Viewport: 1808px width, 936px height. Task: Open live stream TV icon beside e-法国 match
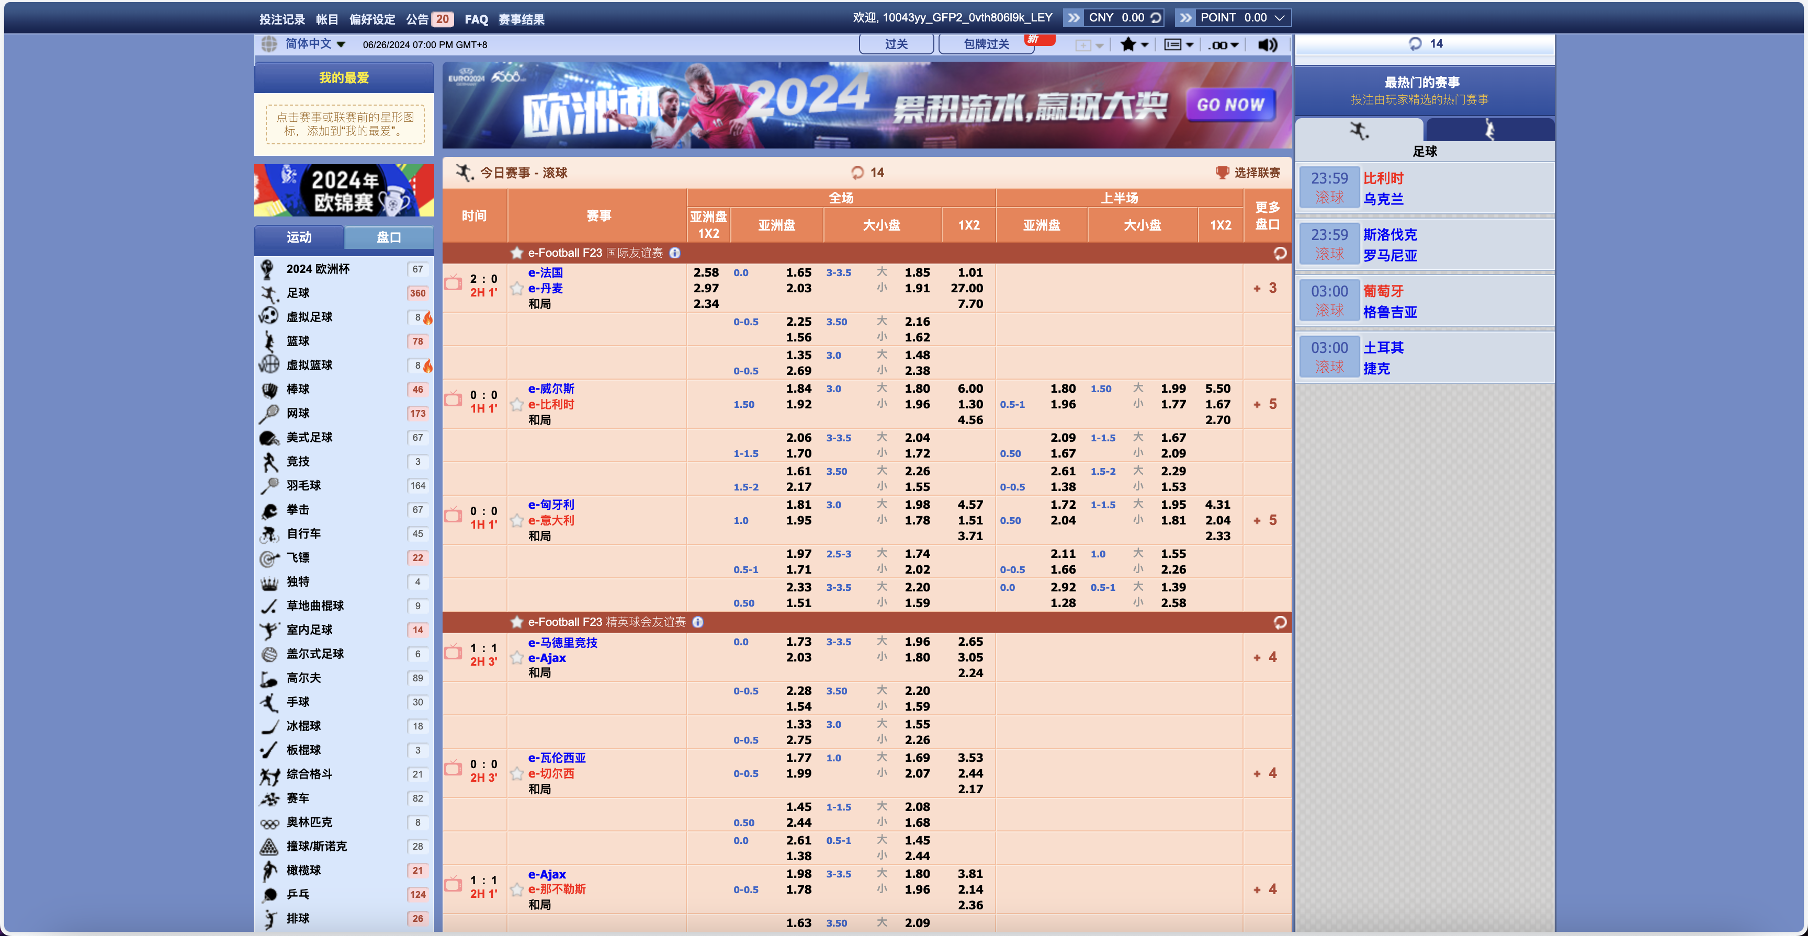pyautogui.click(x=454, y=283)
